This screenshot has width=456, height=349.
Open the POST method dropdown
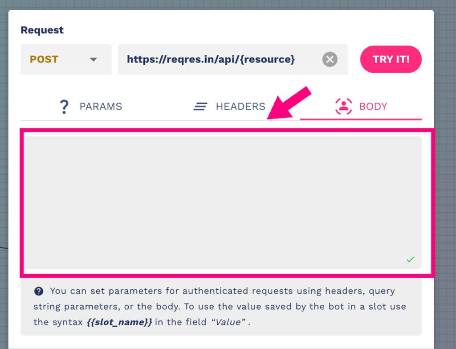tap(66, 59)
